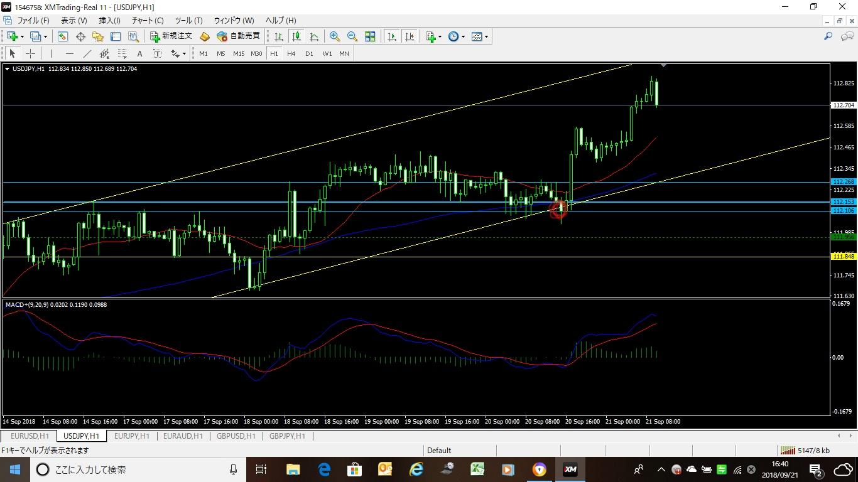Switch timeframe to M30
The image size is (858, 482).
click(x=256, y=53)
